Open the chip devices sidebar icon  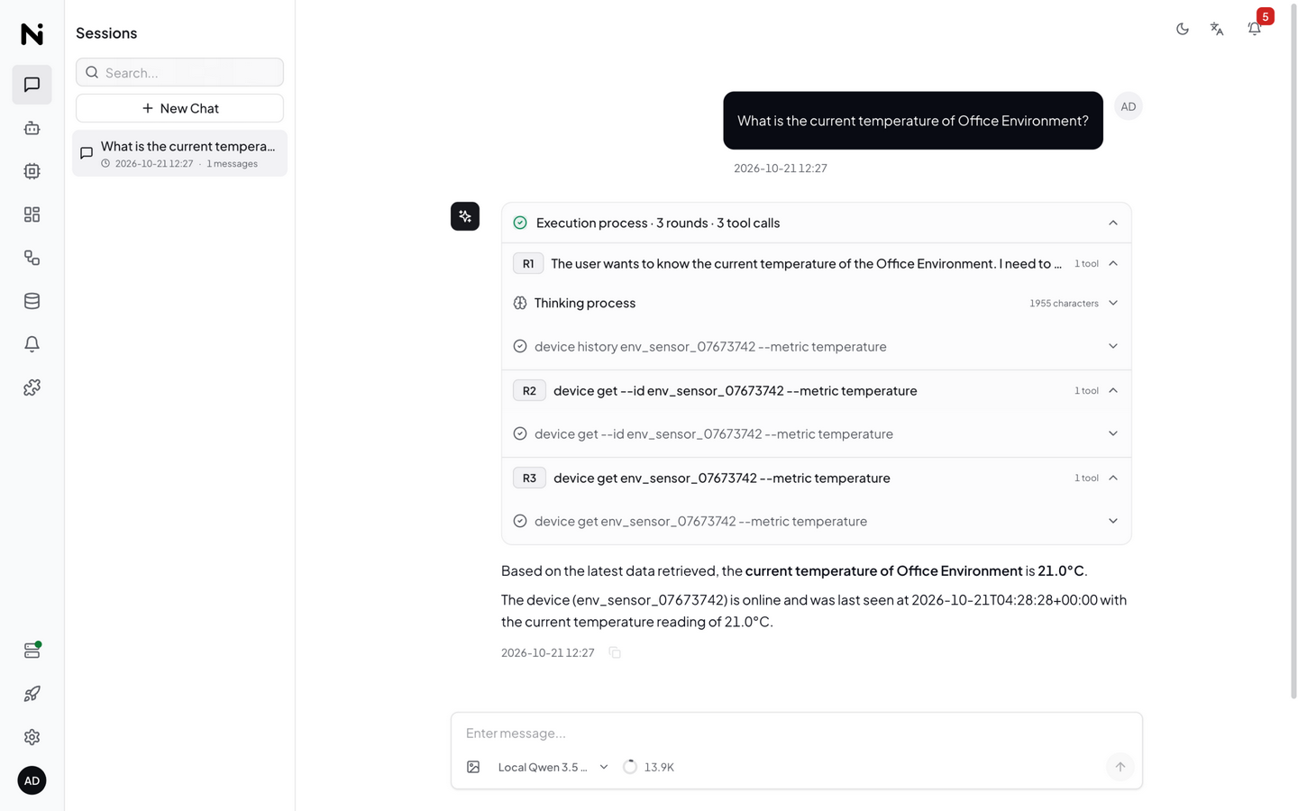click(x=32, y=171)
